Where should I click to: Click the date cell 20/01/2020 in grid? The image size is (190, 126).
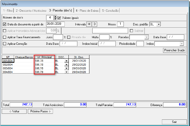pos(79,61)
